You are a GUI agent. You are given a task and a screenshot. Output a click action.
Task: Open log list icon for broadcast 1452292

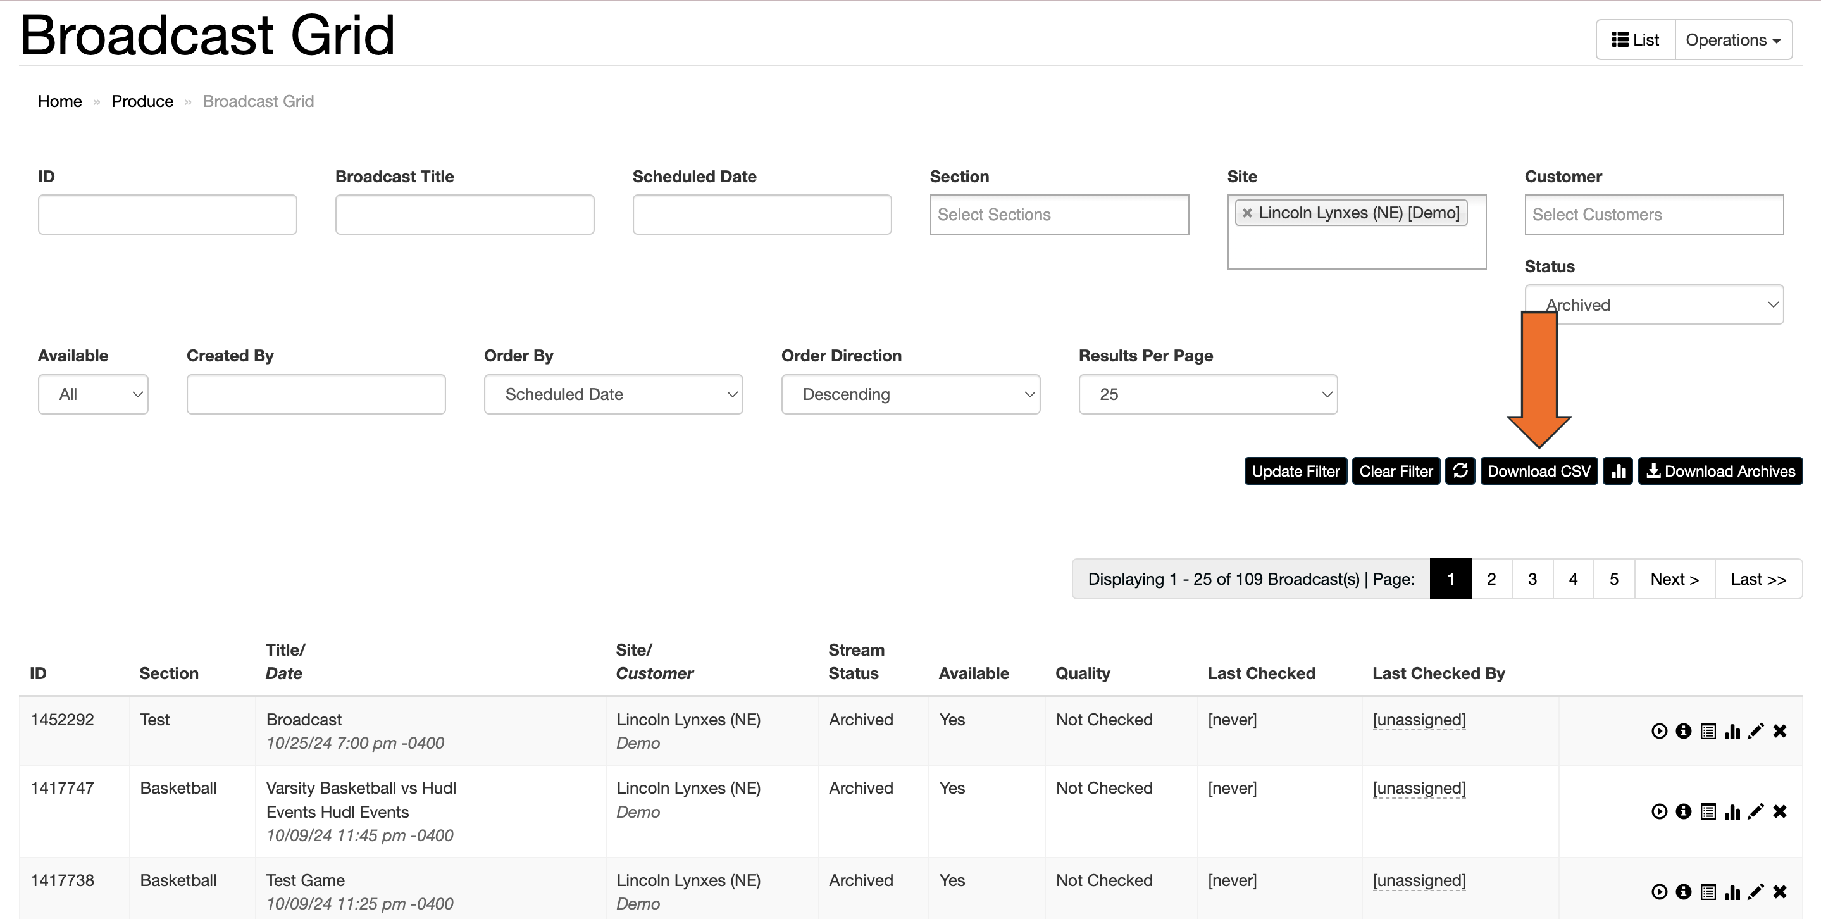(1708, 731)
